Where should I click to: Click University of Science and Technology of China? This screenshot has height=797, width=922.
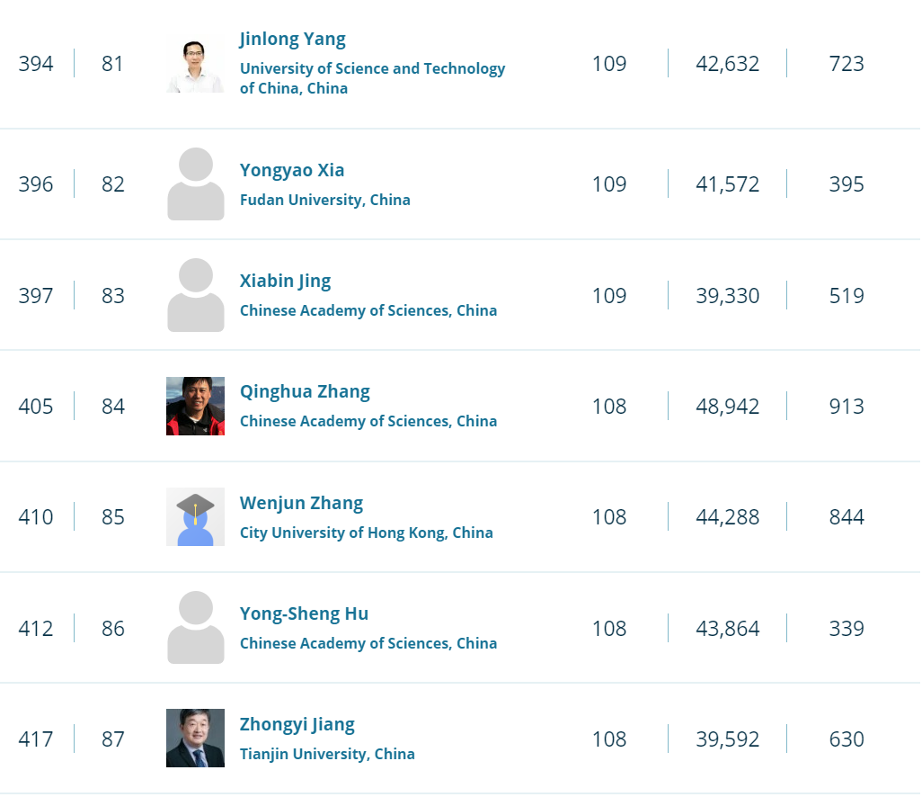coord(372,78)
